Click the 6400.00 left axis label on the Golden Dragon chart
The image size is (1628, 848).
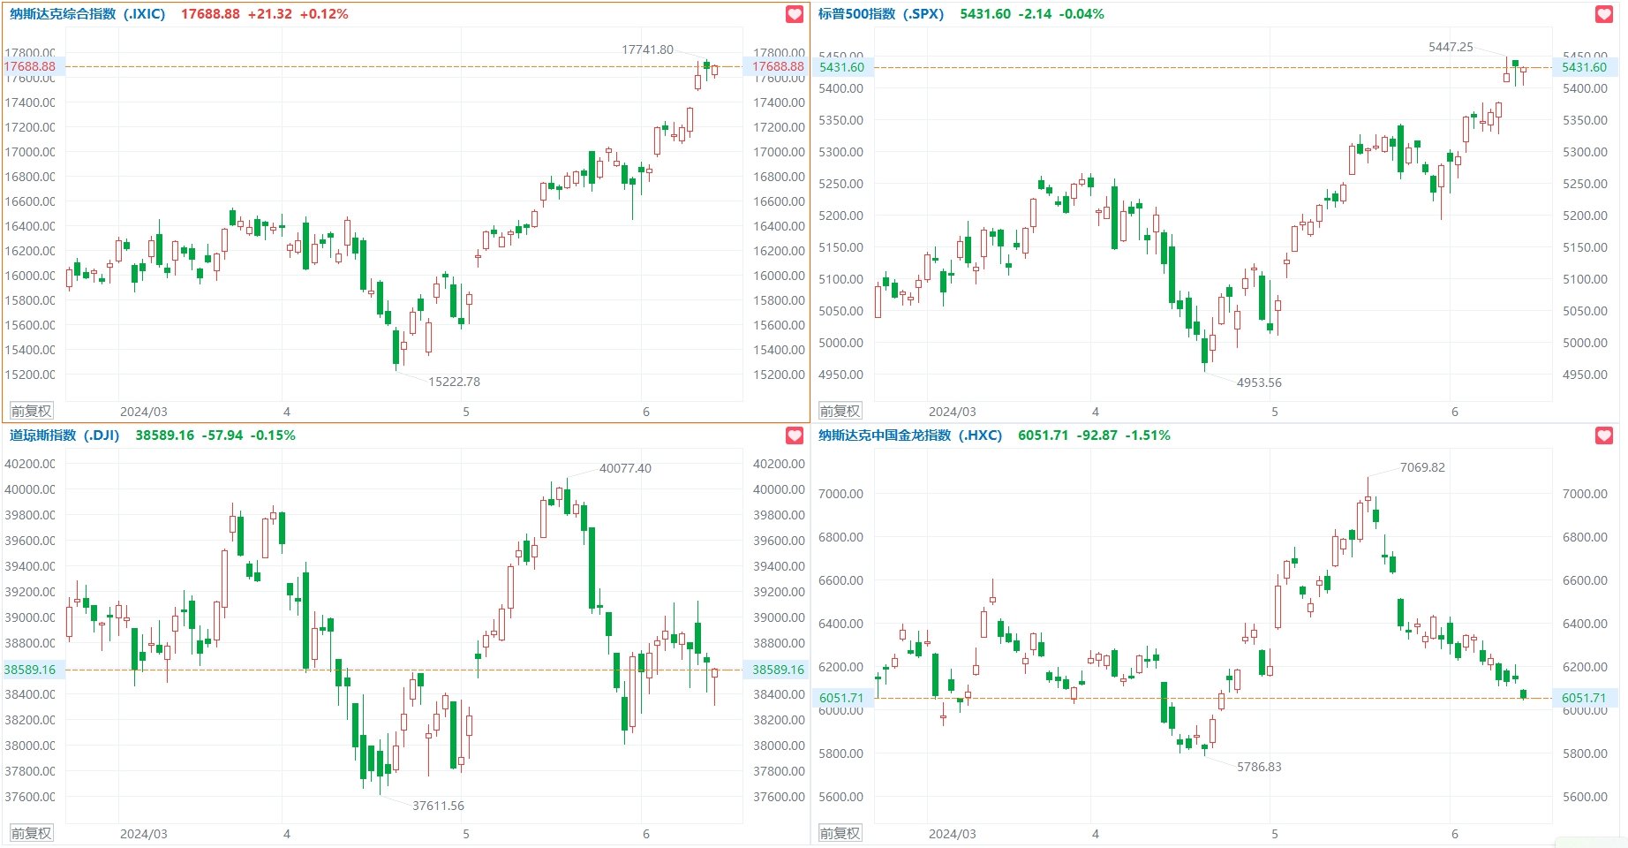click(x=840, y=624)
